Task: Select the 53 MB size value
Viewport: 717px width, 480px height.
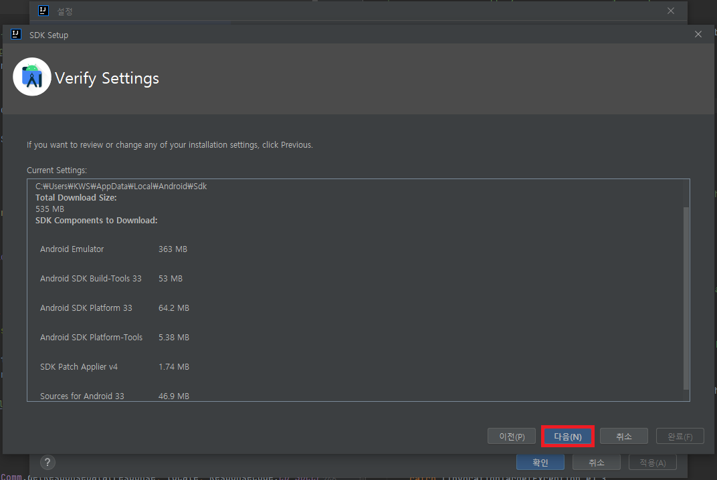Action: (170, 278)
